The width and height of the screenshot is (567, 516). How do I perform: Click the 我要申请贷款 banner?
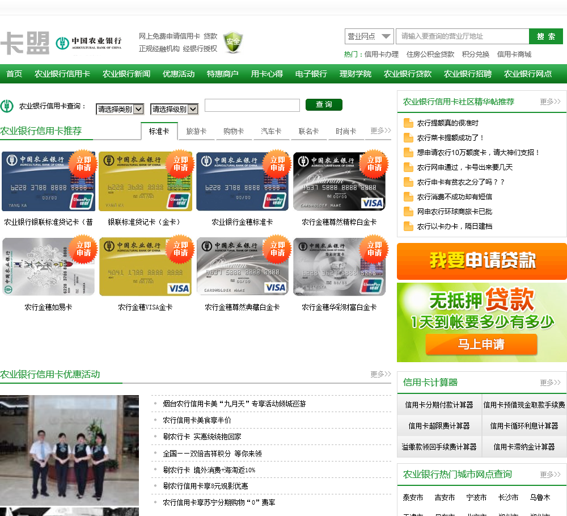click(x=481, y=262)
